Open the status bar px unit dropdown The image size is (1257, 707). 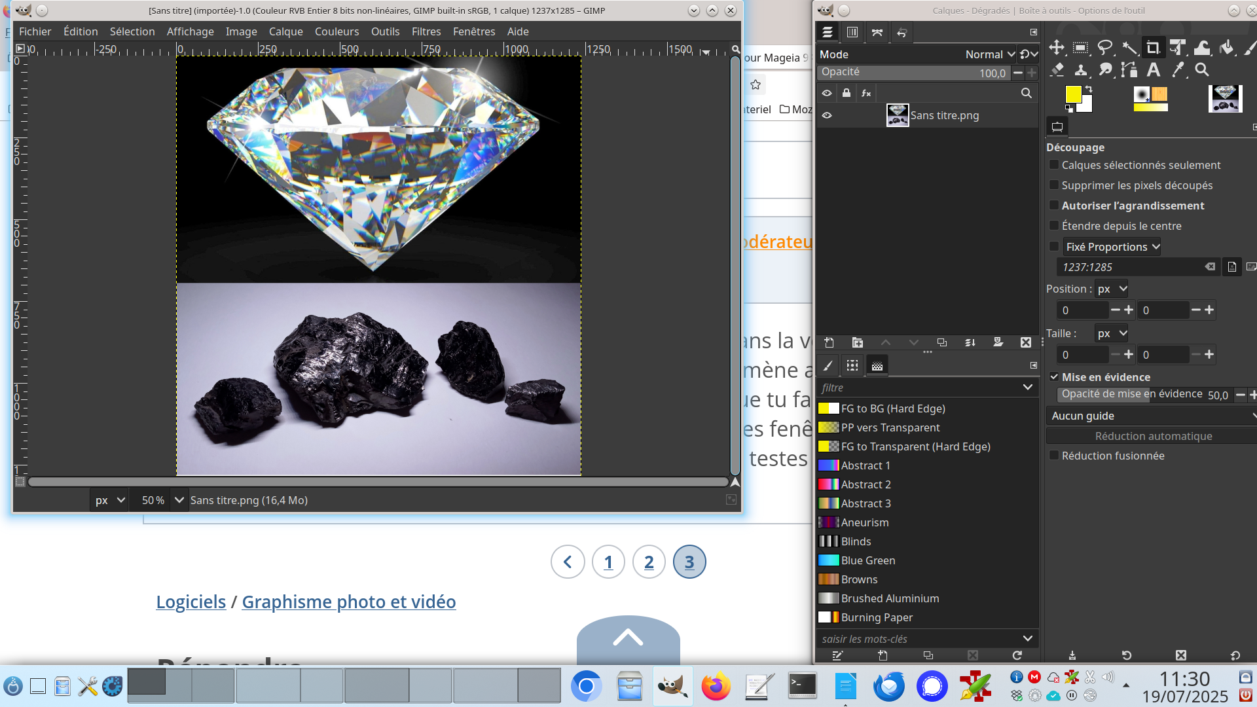109,500
